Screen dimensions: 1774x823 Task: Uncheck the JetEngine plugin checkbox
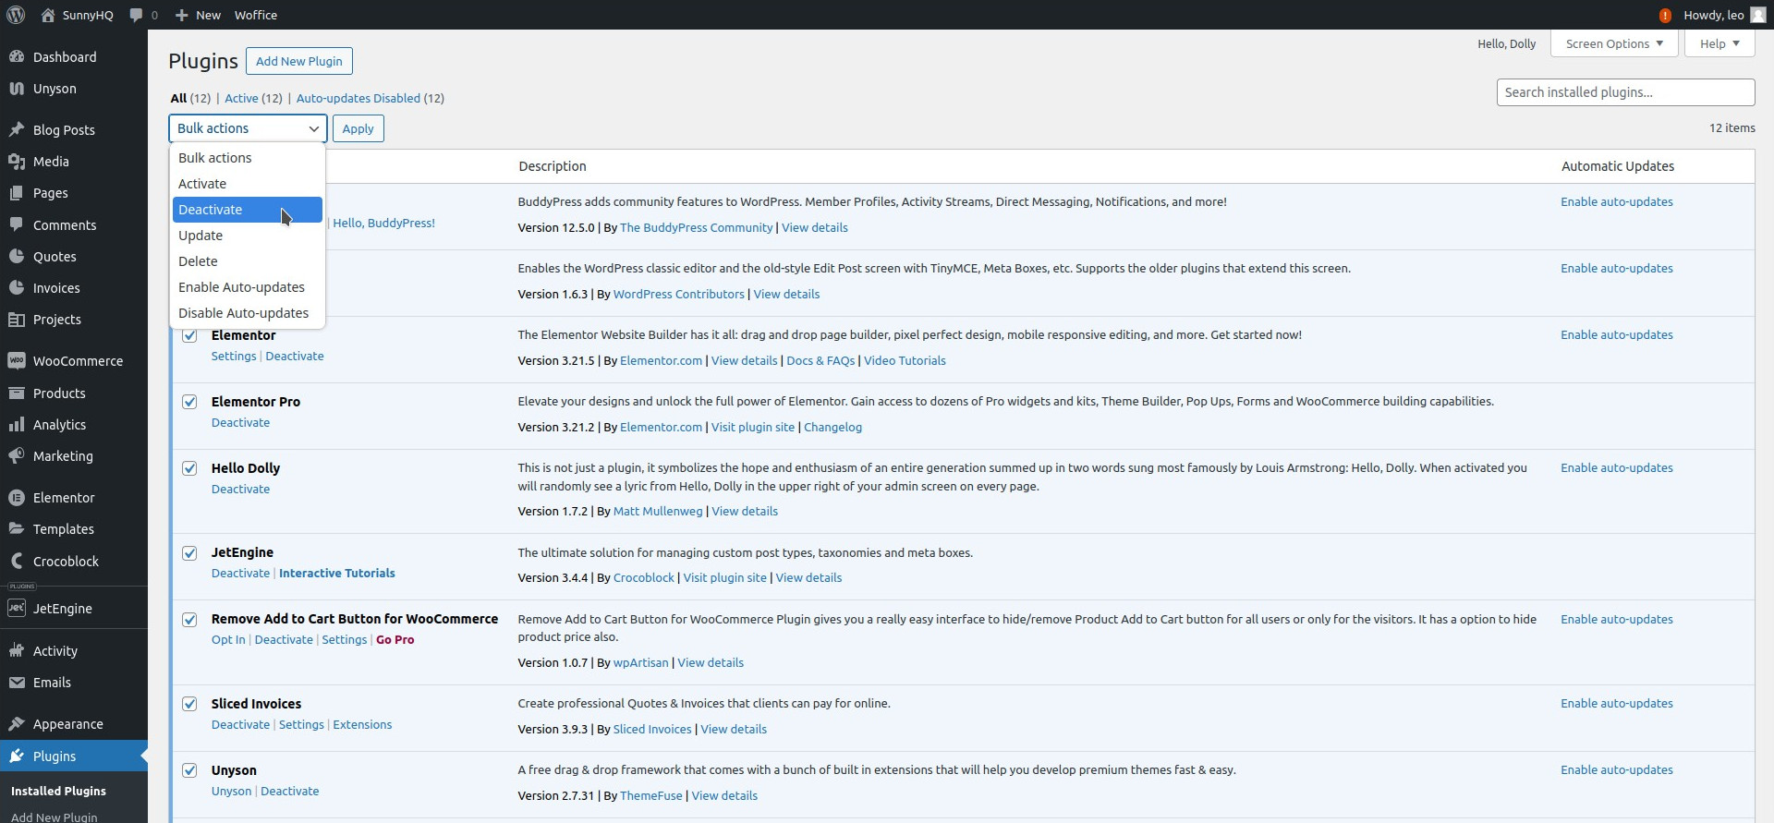tap(189, 553)
